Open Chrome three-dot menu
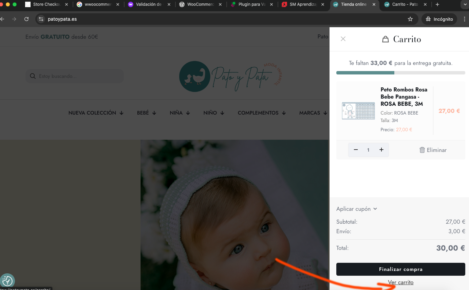Screen dimensions: 469x290 [465, 19]
